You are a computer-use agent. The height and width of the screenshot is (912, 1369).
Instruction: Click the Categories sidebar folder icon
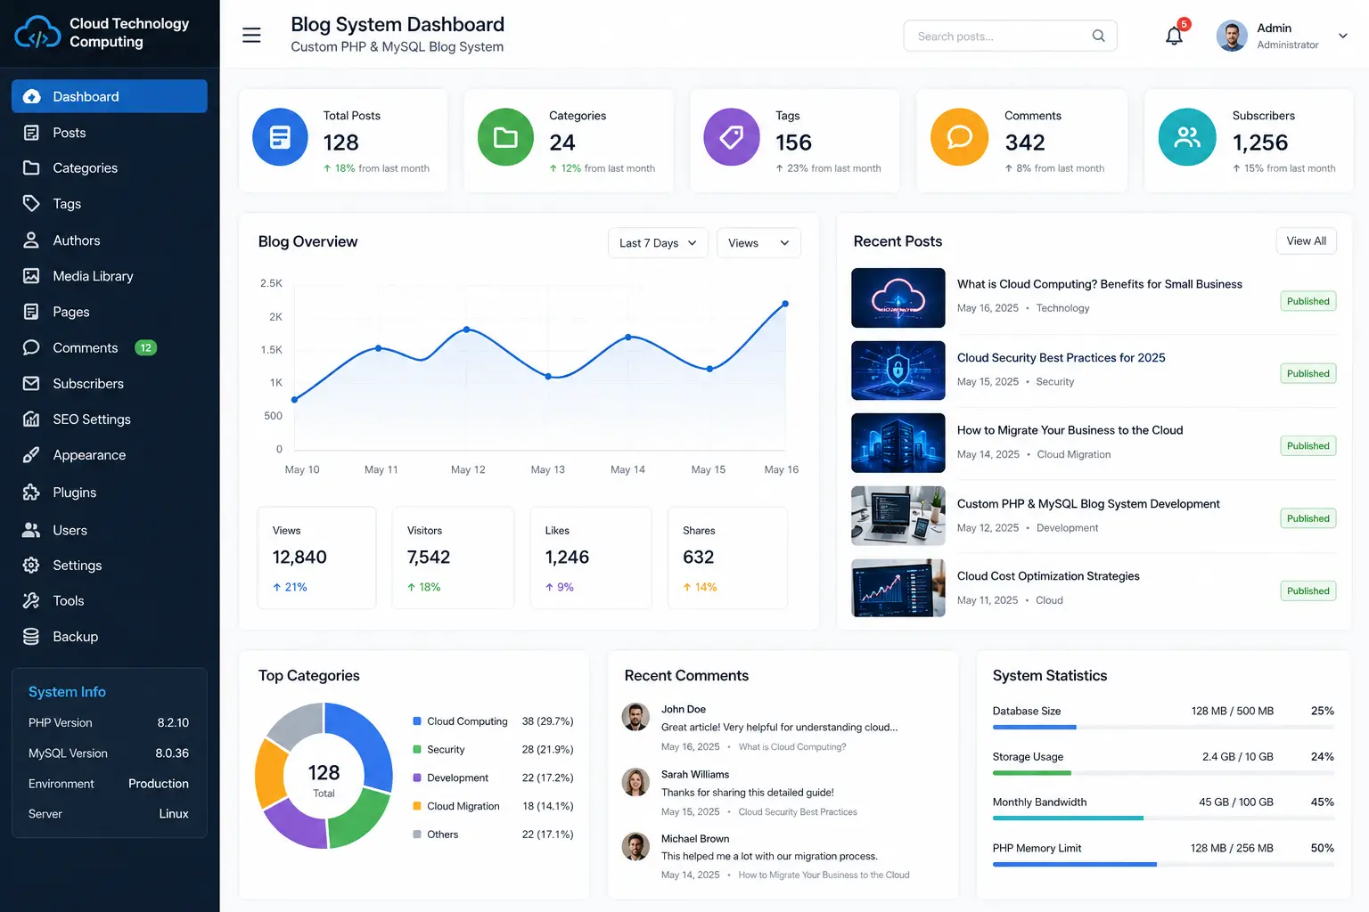[31, 167]
